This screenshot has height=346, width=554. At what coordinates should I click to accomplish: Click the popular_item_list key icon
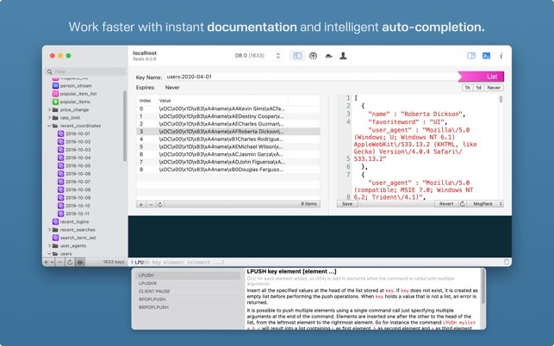click(55, 94)
